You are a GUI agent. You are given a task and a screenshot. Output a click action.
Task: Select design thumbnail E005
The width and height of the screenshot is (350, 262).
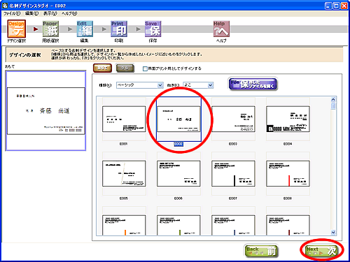tap(124, 173)
